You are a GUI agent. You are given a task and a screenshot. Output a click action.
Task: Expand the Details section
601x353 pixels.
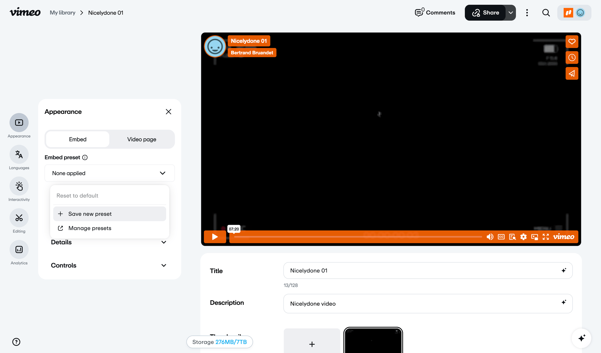point(109,242)
